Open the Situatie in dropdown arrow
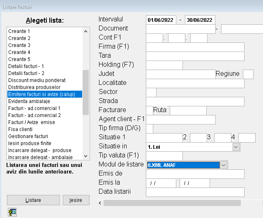This screenshot has height=218, width=263. (x=236, y=147)
